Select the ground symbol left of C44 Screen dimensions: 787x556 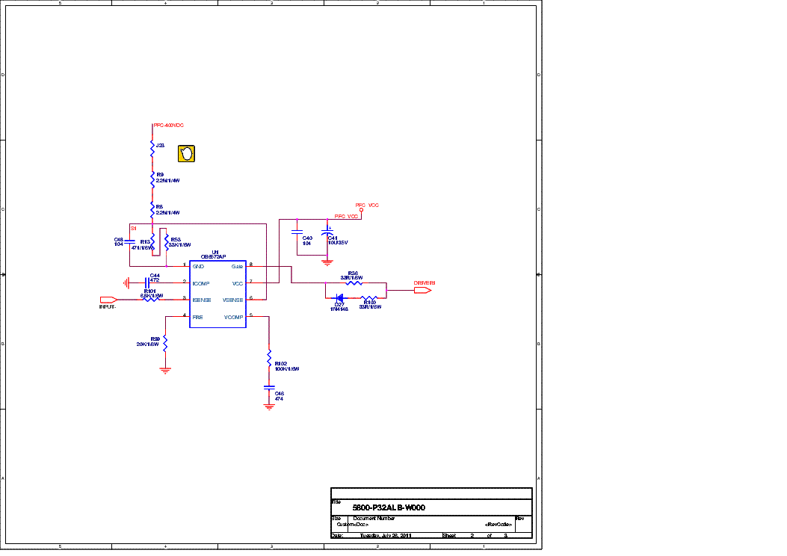[126, 283]
